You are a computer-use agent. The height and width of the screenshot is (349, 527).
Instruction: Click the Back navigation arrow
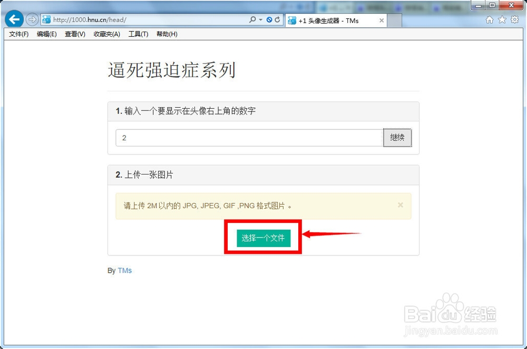coord(14,19)
